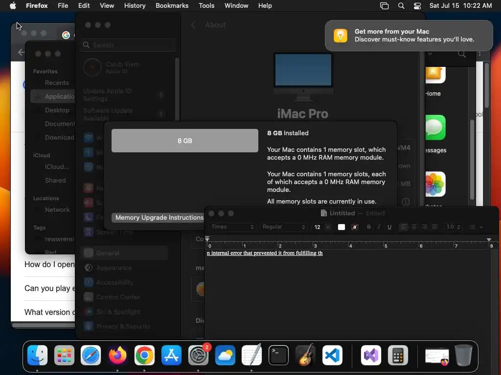
Task: Go back from About in System Settings
Action: (193, 25)
